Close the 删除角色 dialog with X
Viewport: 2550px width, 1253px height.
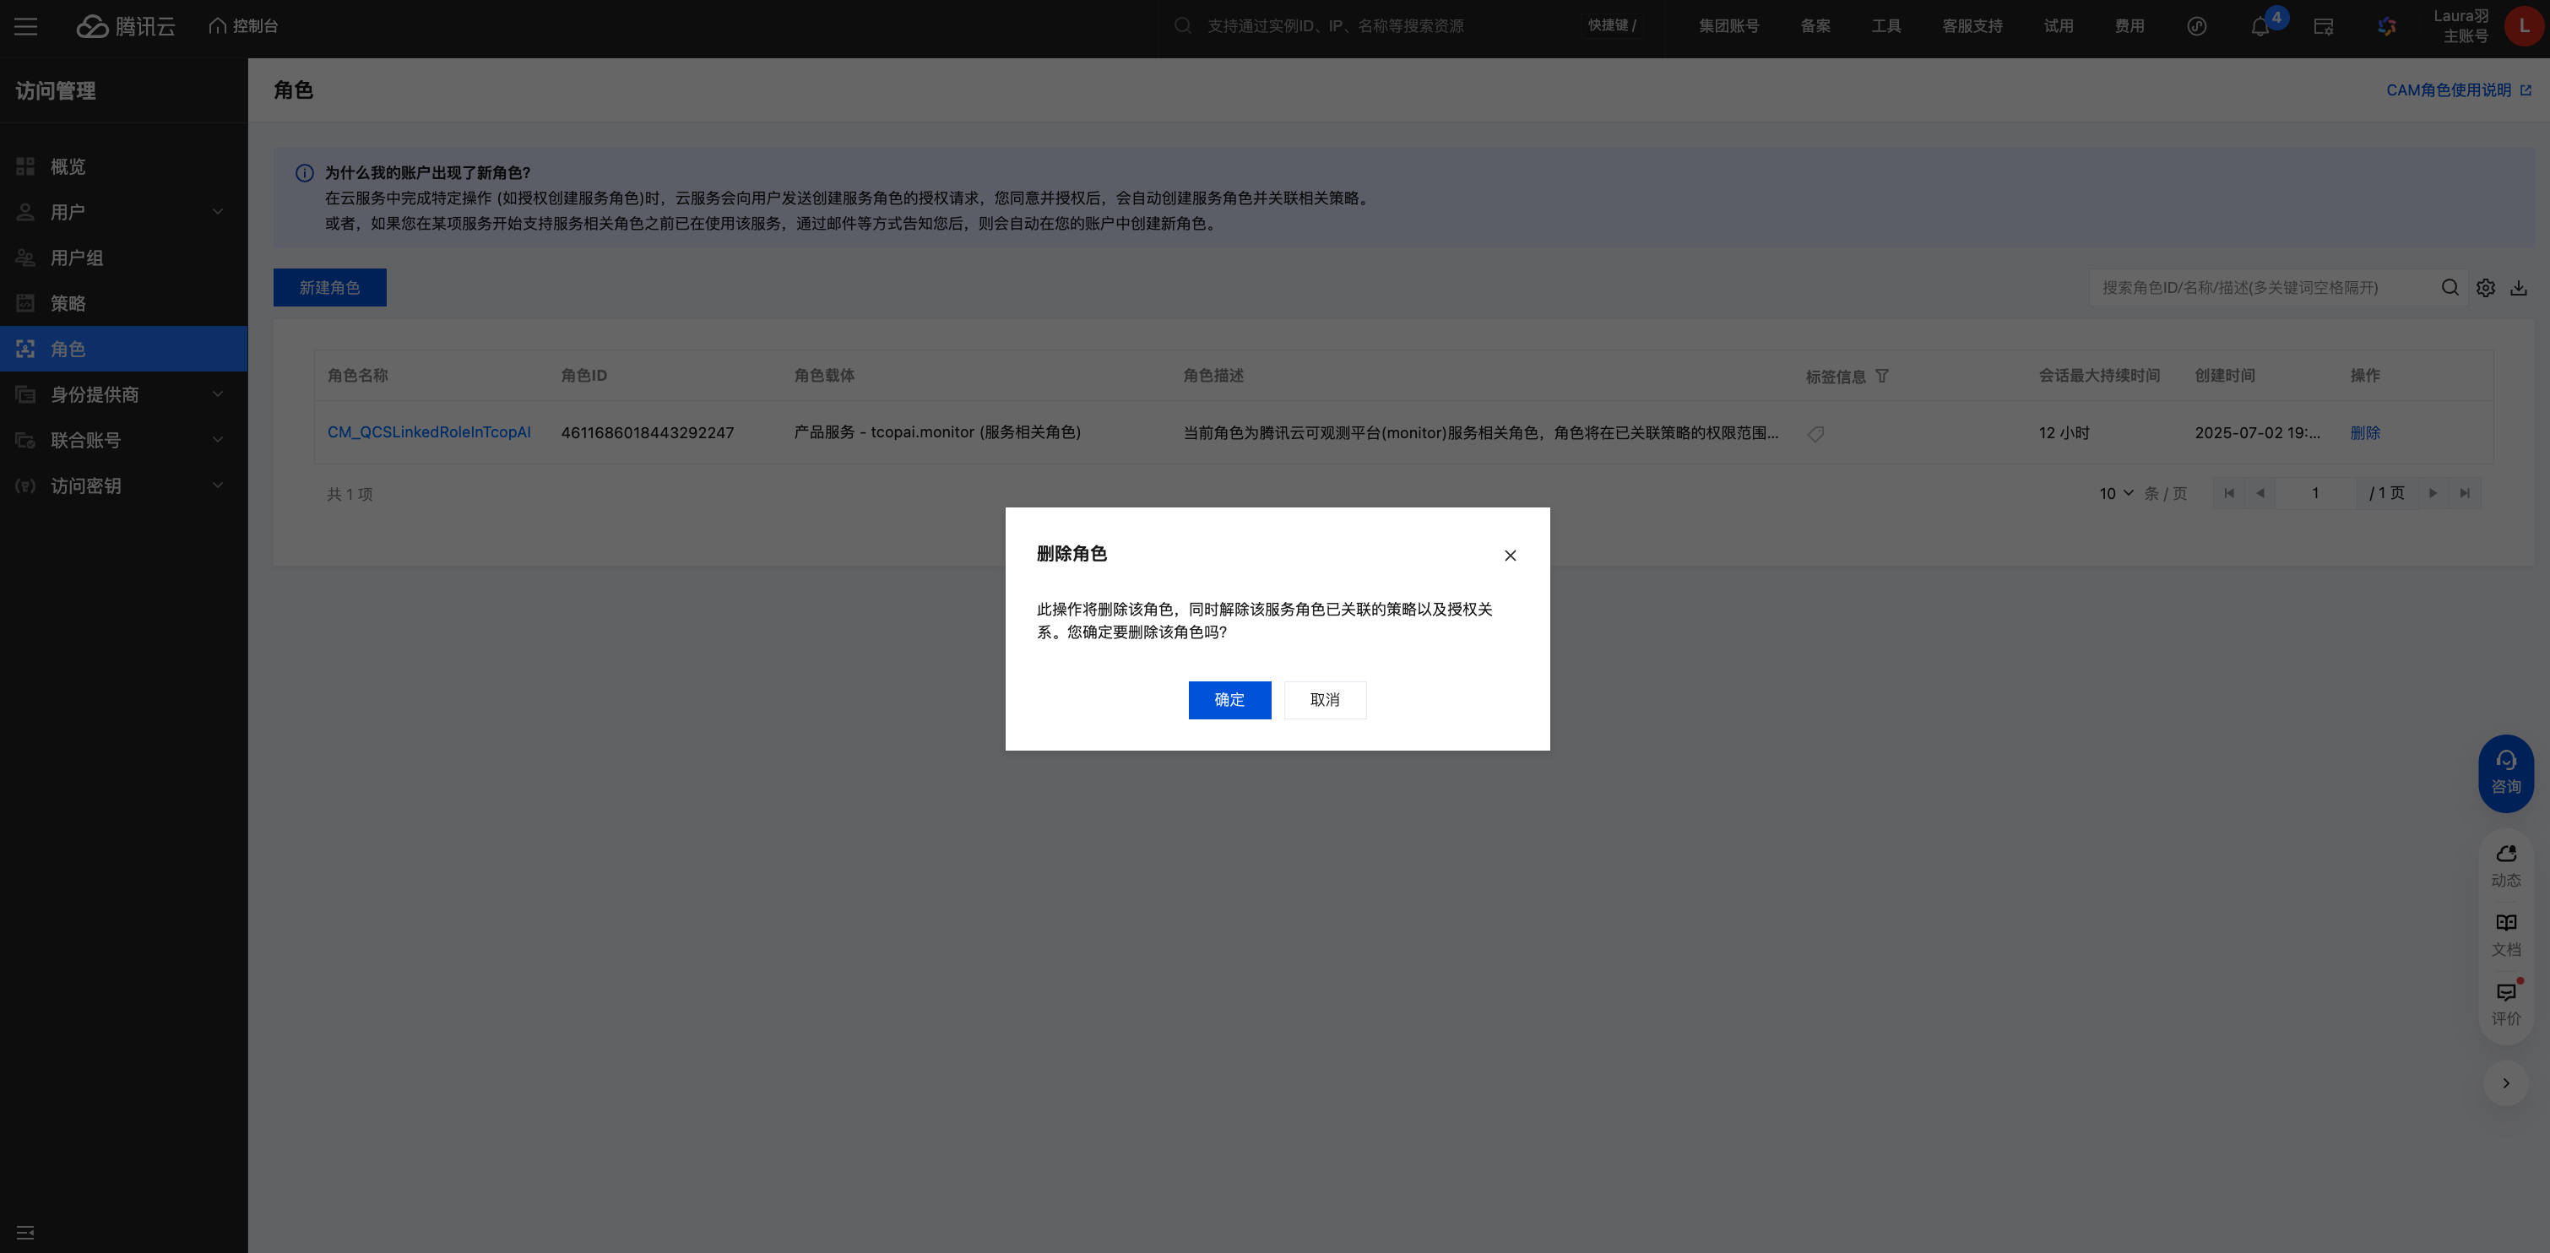[1510, 556]
